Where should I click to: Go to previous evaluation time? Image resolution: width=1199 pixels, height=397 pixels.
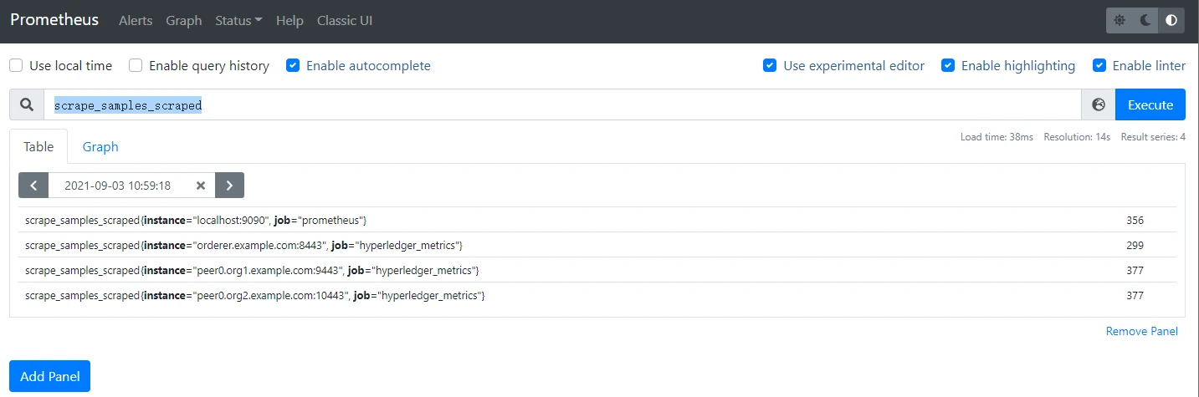click(x=33, y=186)
